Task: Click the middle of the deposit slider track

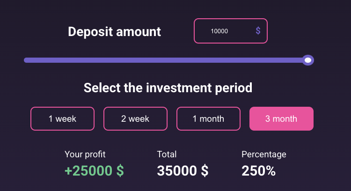Action: 166,60
